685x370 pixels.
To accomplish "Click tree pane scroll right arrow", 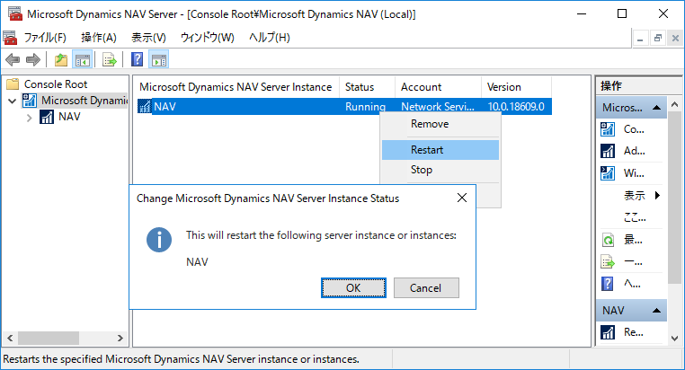I will tap(120, 339).
